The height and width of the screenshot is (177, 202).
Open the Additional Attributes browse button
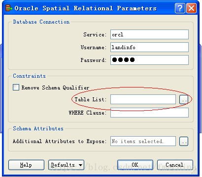pos(184,141)
